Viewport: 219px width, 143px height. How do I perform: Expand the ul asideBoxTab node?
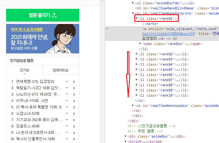point(133,3)
